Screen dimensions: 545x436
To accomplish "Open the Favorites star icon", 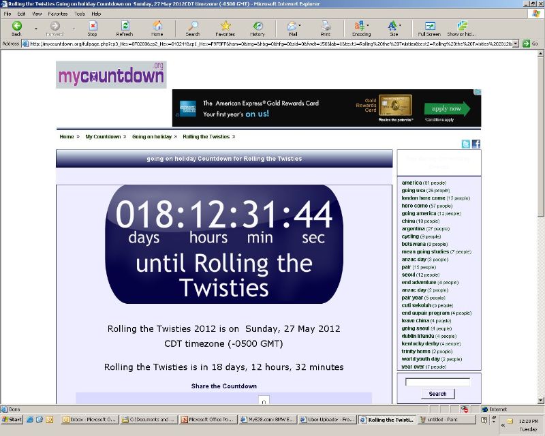I will point(225,26).
